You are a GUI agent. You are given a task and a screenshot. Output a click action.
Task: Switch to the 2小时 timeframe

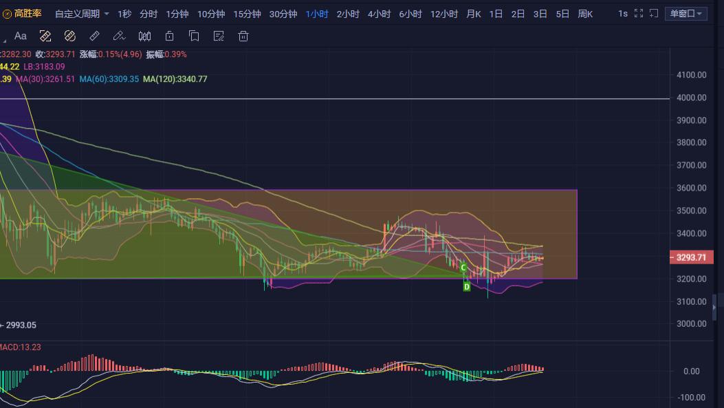click(x=348, y=14)
